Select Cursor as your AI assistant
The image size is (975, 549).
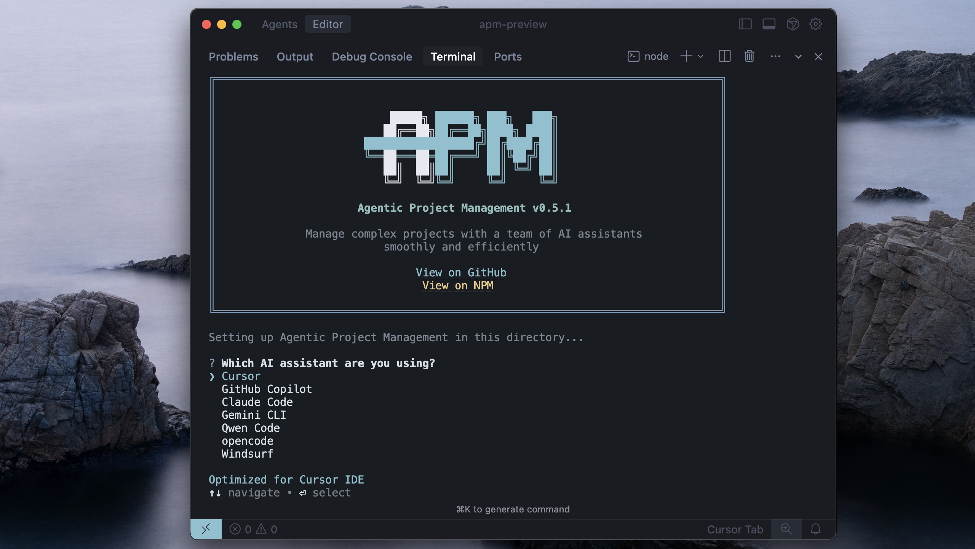241,376
